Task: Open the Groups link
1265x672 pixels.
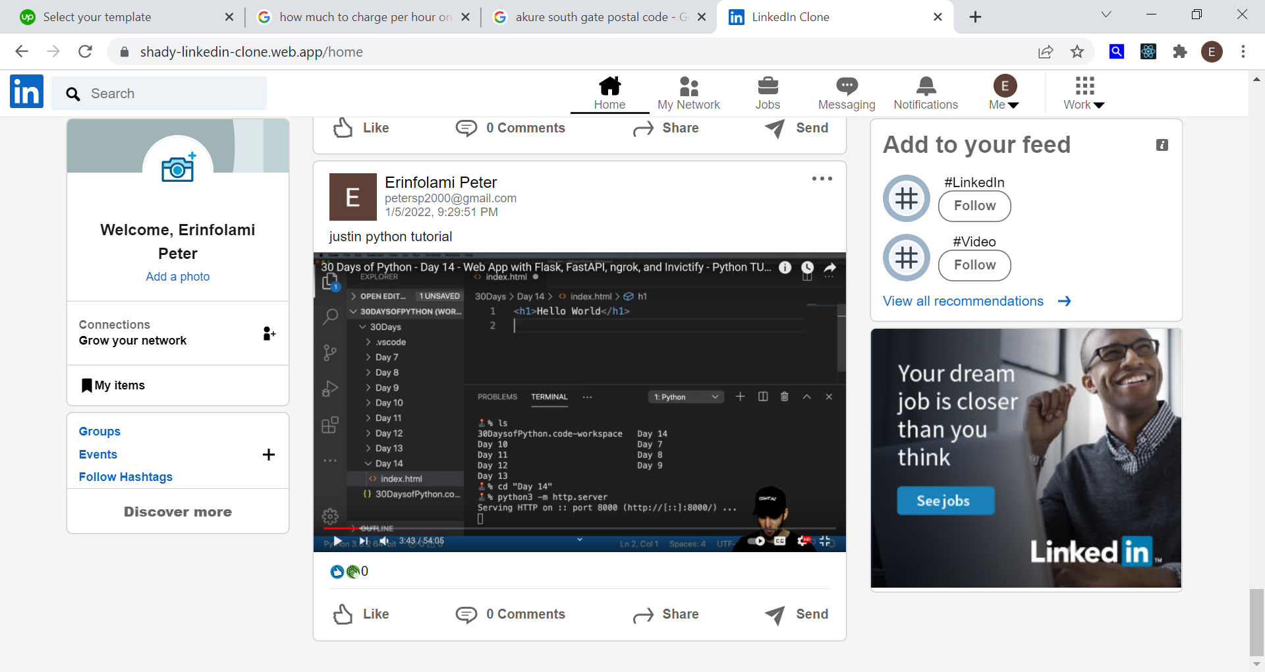Action: [99, 432]
